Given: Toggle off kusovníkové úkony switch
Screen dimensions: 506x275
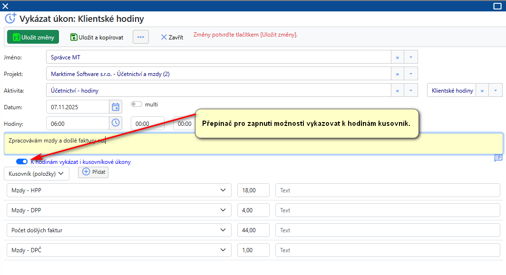Looking at the screenshot, I should point(22,161).
